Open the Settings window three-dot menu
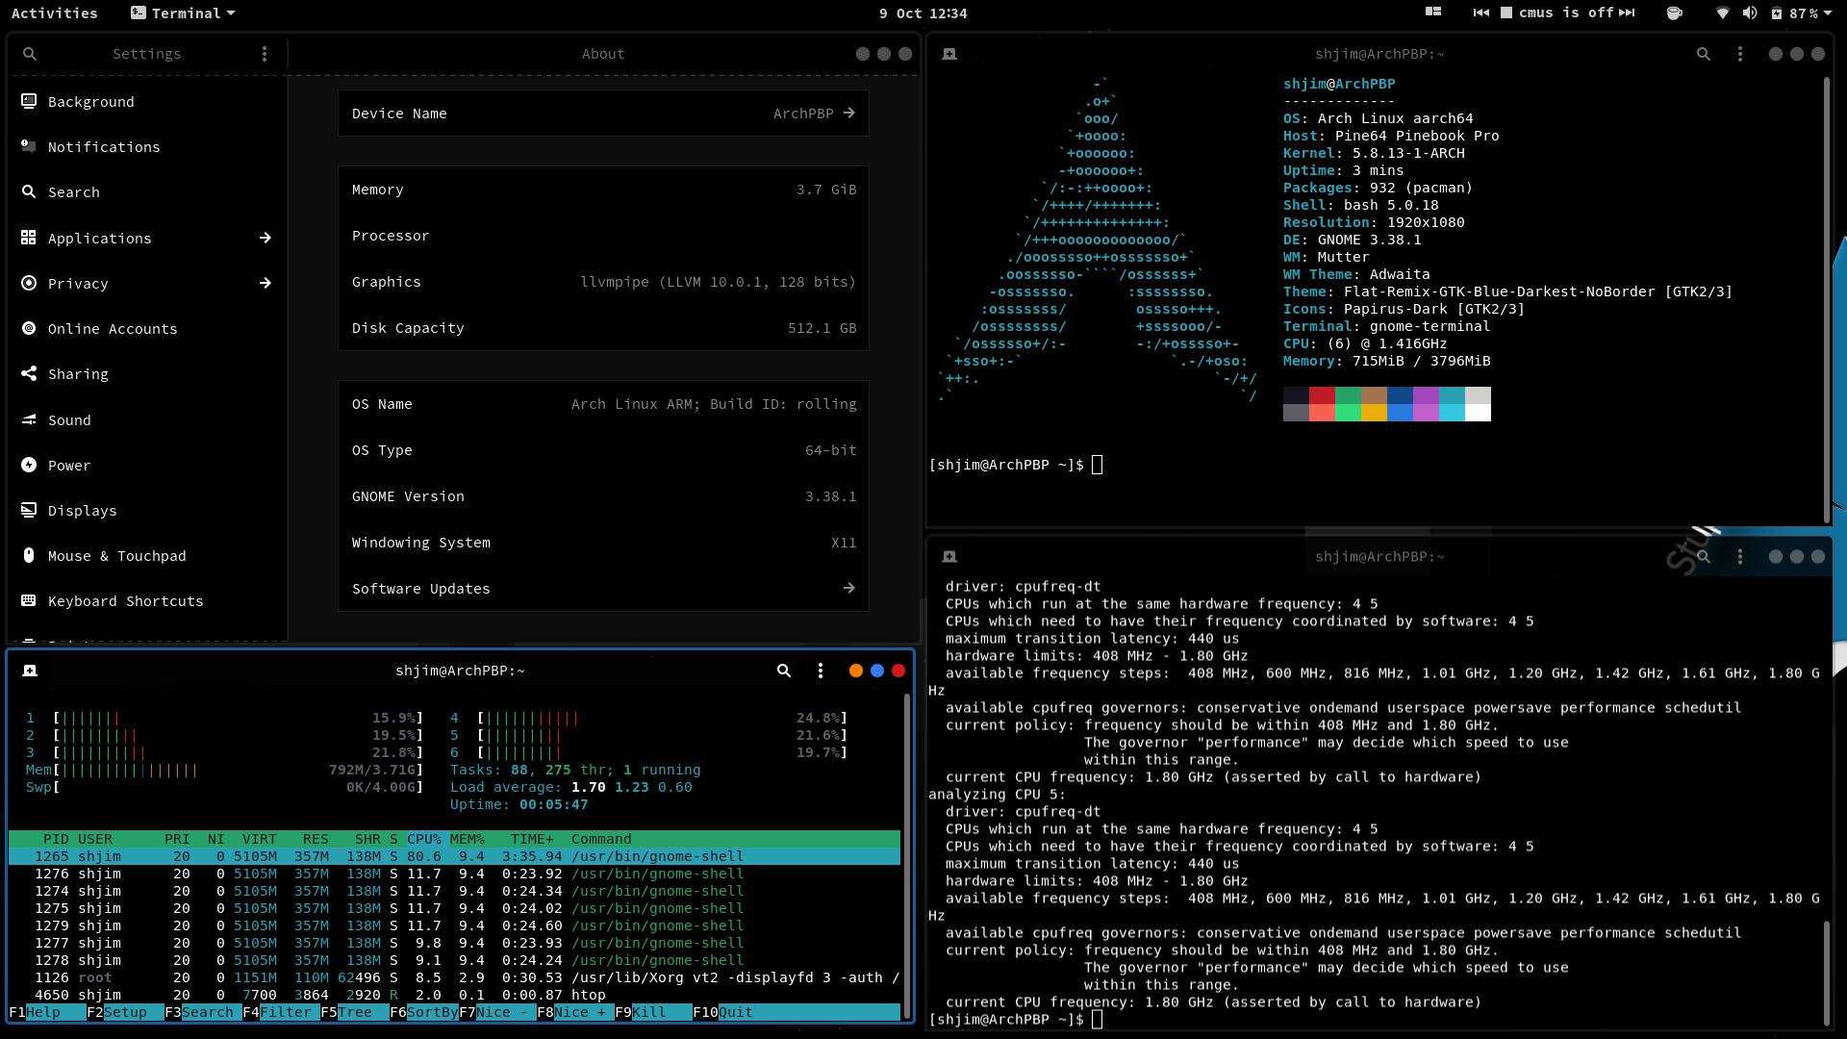 tap(265, 54)
